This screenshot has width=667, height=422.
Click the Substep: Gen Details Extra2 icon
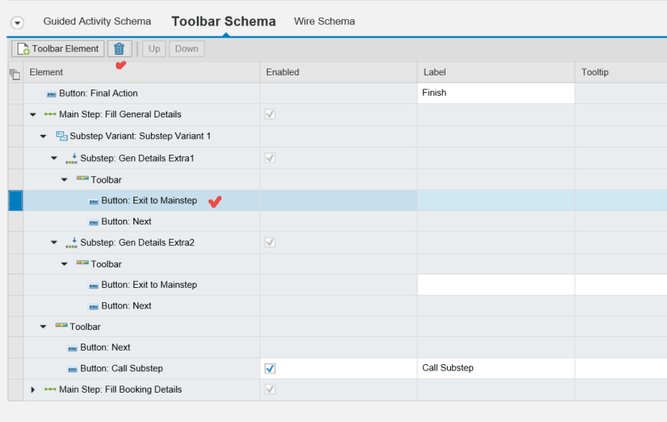pyautogui.click(x=71, y=243)
